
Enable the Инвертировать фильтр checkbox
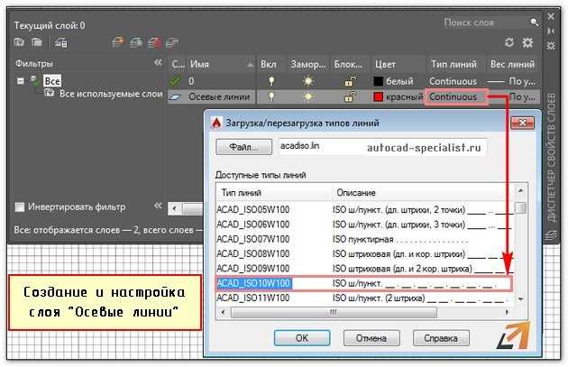(21, 206)
